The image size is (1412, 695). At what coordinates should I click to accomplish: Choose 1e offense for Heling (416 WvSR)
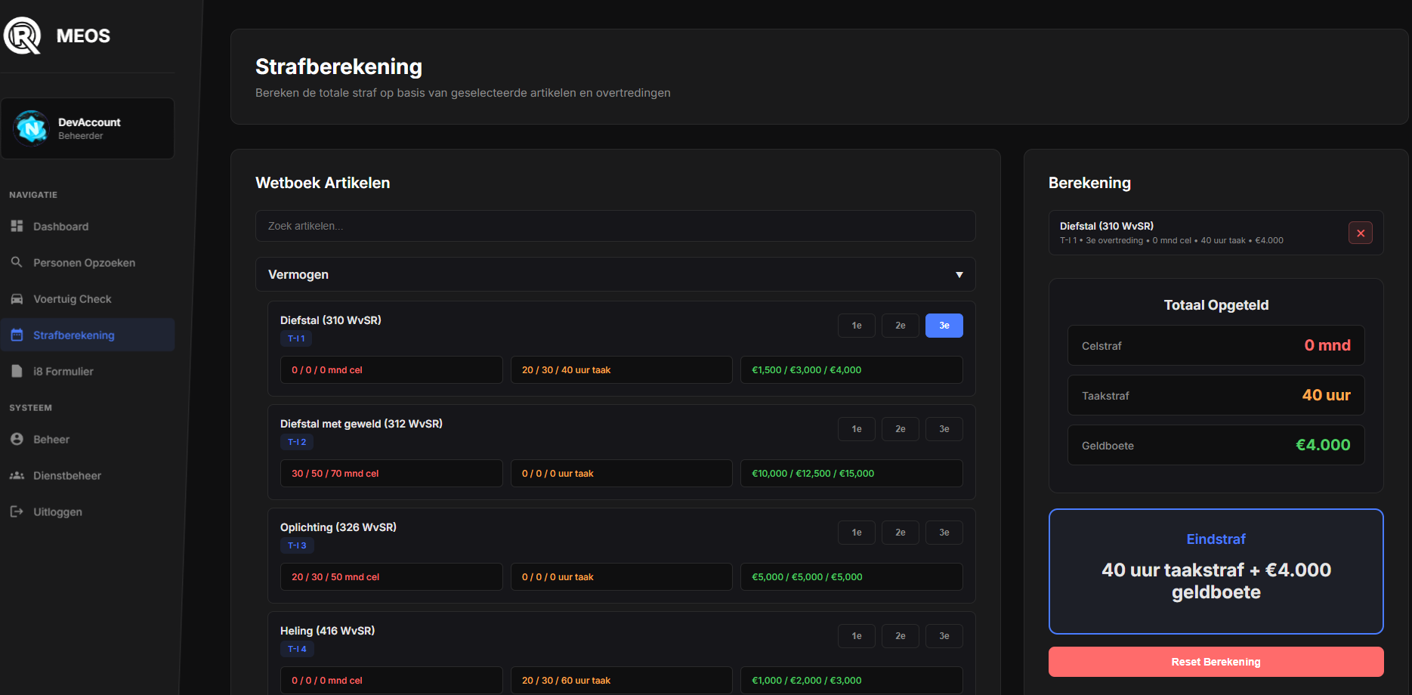pos(856,636)
